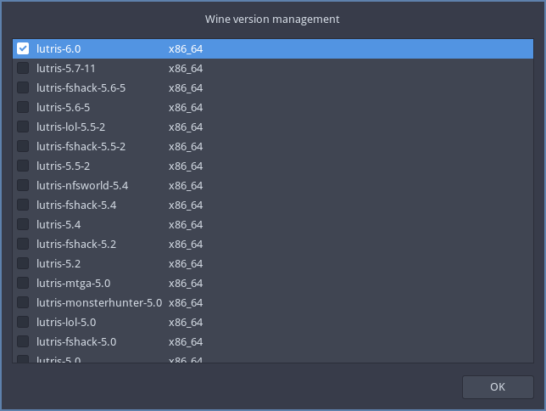Enable the lutris-monsterhunter-5.0 checkbox
Screen dimensions: 546x411
pyautogui.click(x=23, y=302)
